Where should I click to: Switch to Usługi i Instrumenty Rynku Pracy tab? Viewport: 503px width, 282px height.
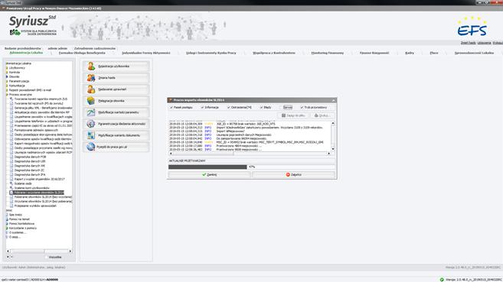(211, 53)
